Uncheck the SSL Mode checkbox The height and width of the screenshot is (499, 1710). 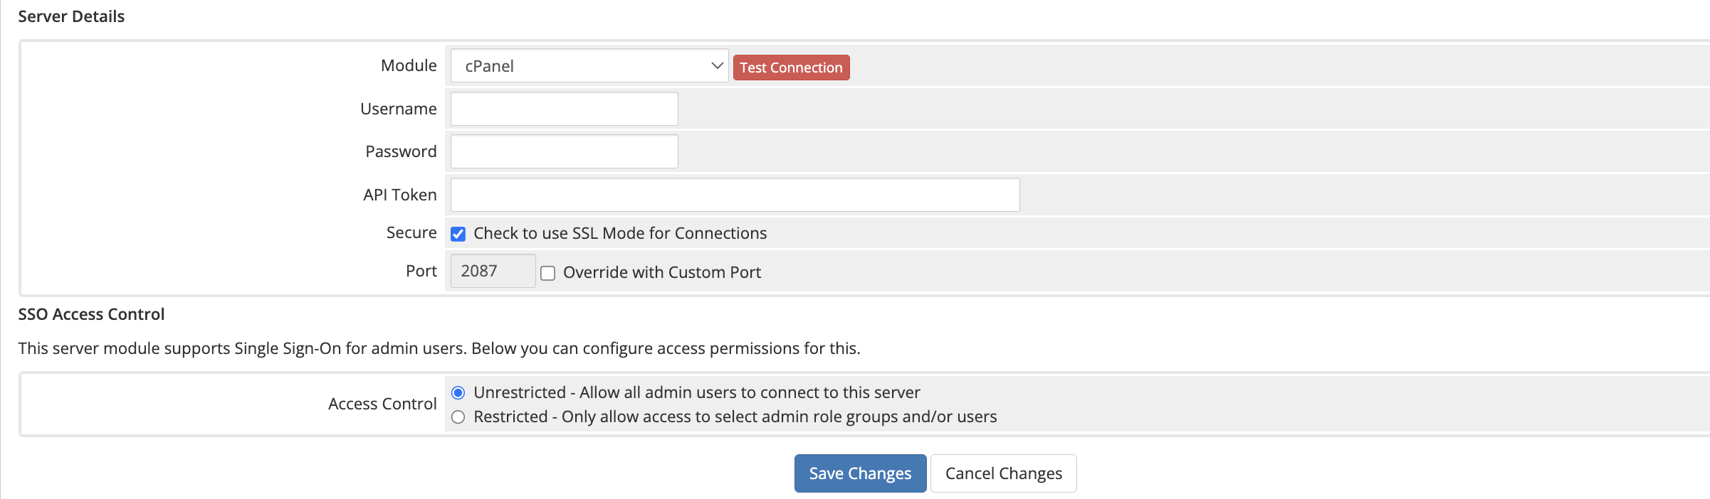coord(458,234)
